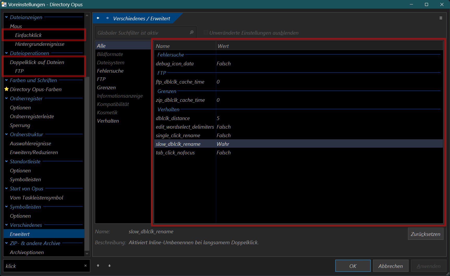The height and width of the screenshot is (276, 450).
Task: Select the 'Dateisystem' category
Action: click(123, 62)
